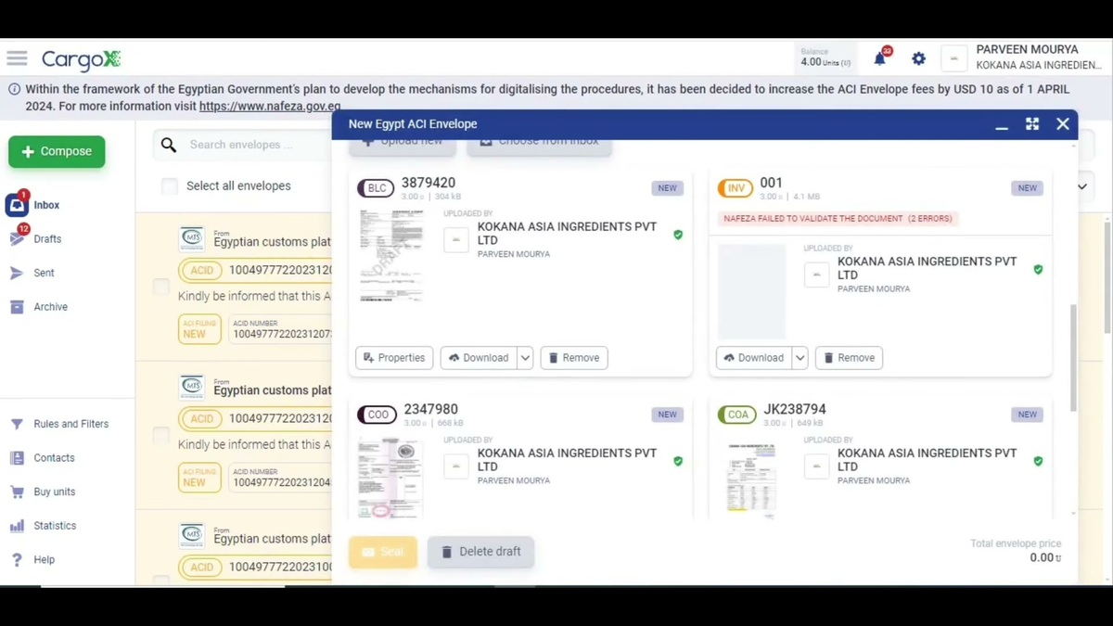Click the Help question mark icon
The image size is (1113, 626).
click(x=17, y=560)
